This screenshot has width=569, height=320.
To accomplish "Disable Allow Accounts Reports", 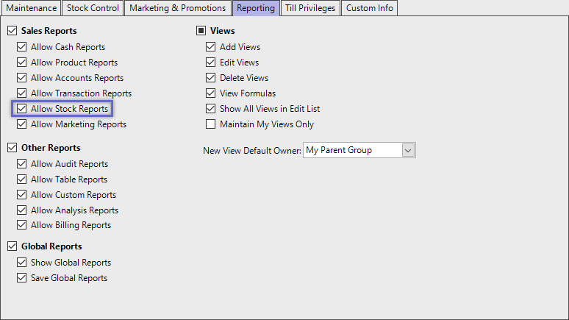I will coord(22,78).
